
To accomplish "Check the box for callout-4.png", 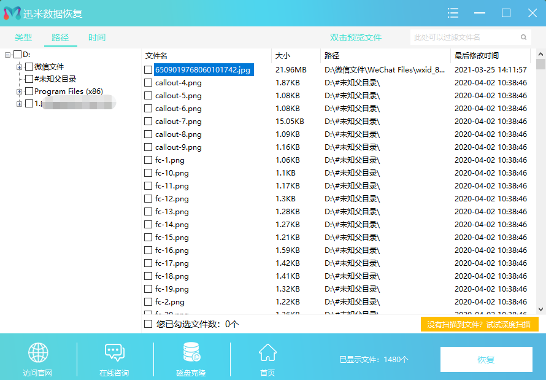I will tap(148, 83).
